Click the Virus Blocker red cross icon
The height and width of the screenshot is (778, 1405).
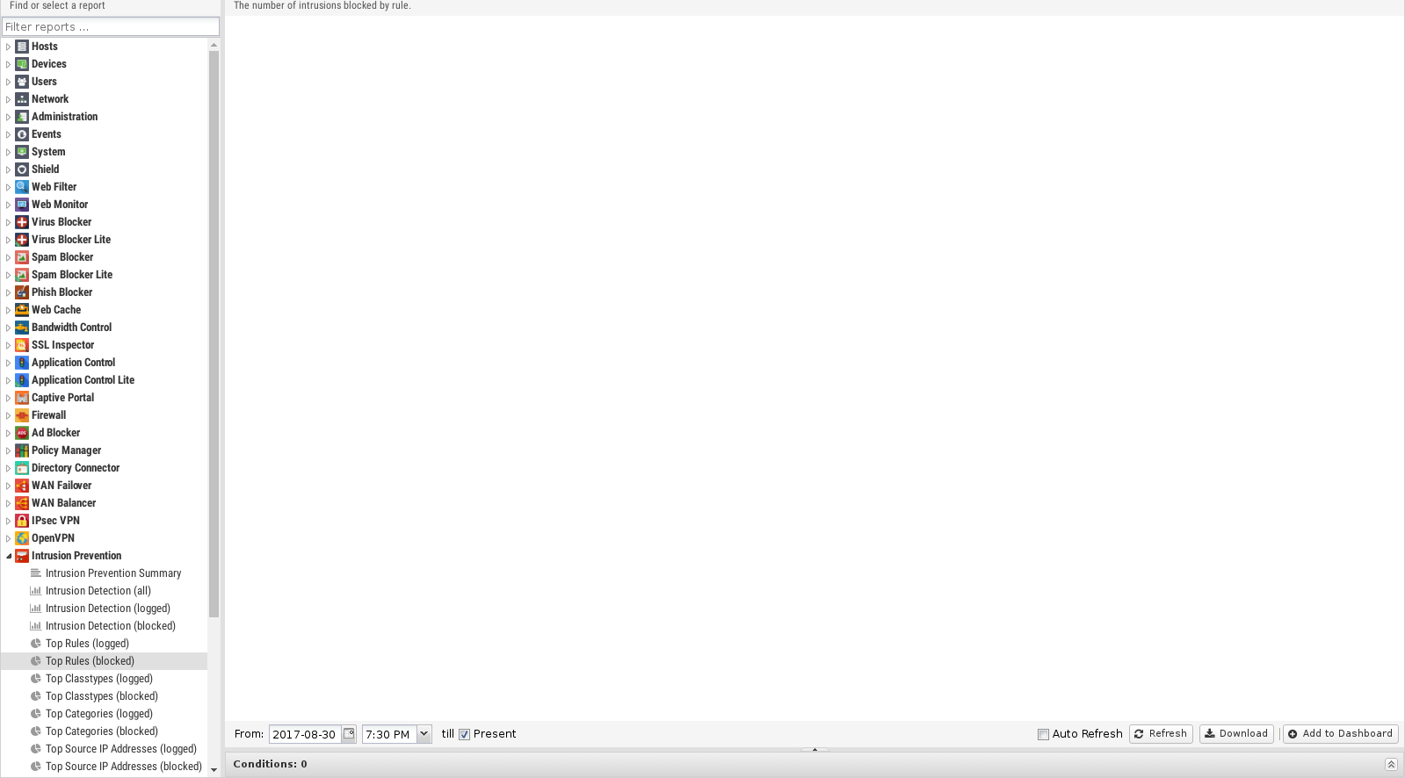coord(22,222)
